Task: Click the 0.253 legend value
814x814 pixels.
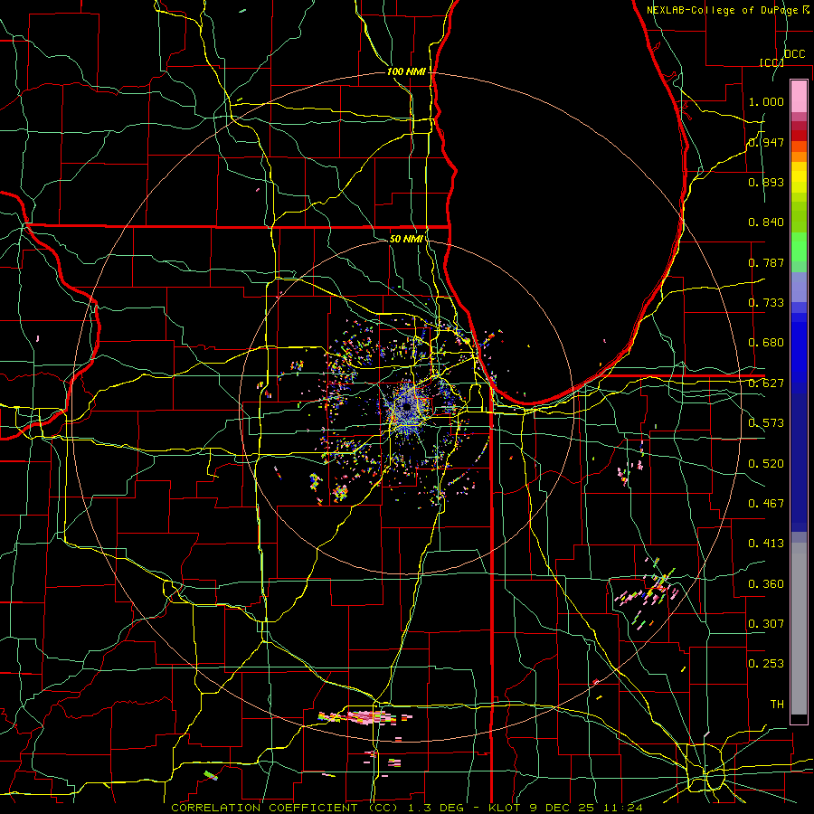Action: [766, 664]
